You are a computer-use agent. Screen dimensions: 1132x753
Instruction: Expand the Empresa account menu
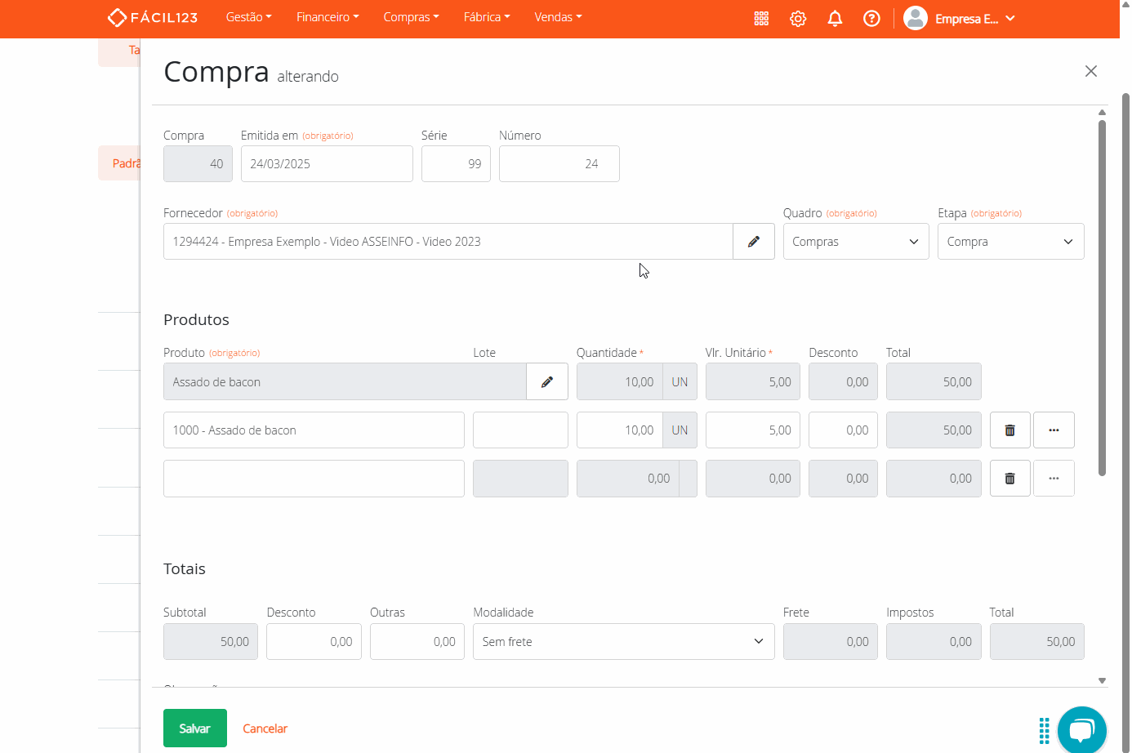960,18
